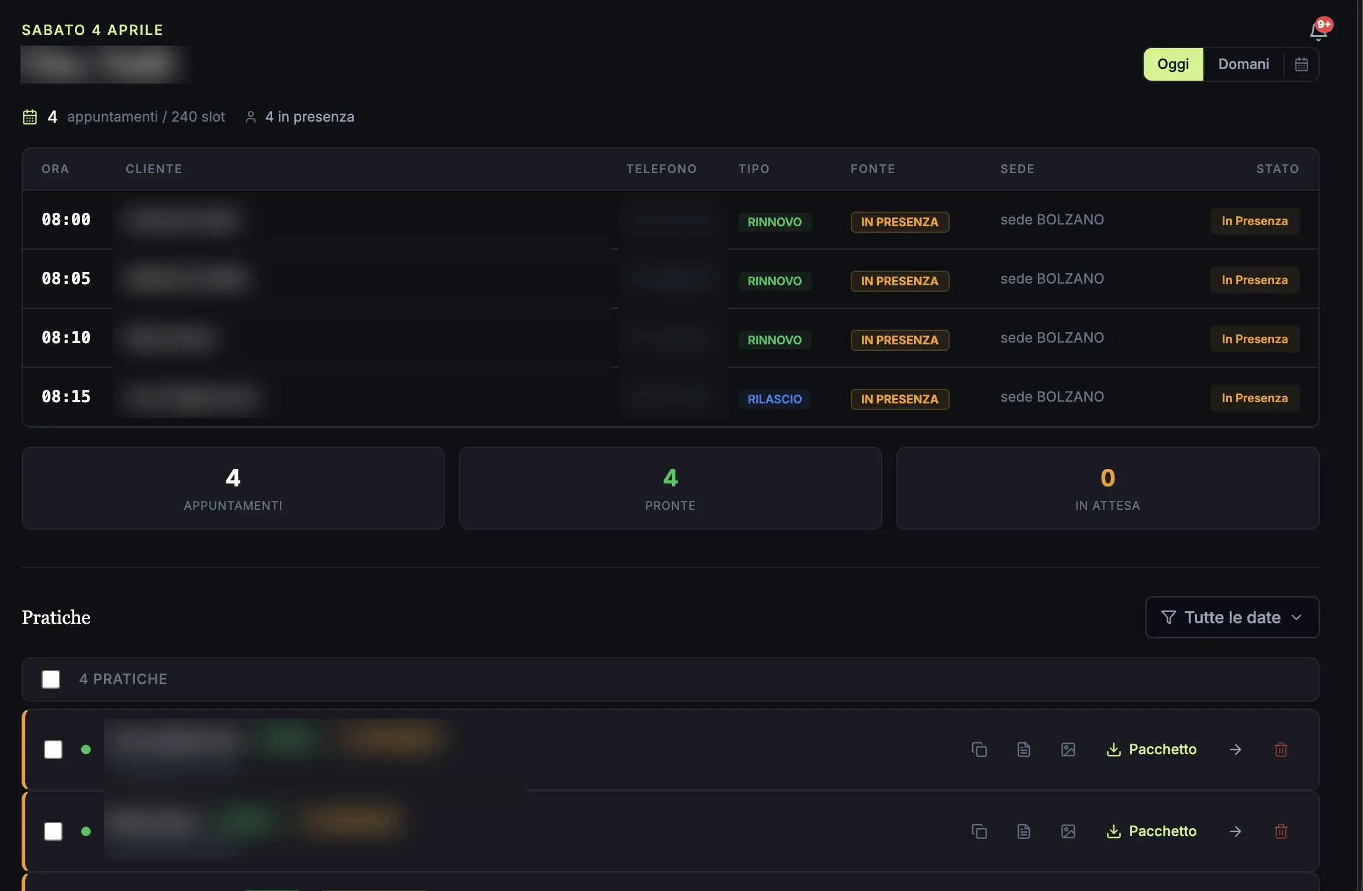1363x891 pixels.
Task: Switch to the Domani view
Action: coord(1244,64)
